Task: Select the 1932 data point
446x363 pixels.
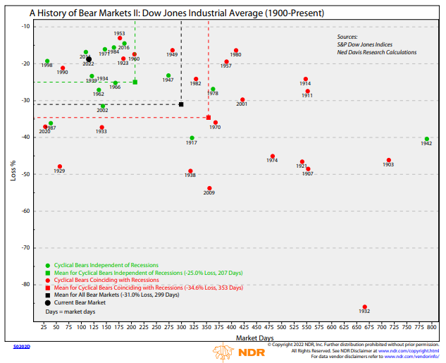Action: 364,307
